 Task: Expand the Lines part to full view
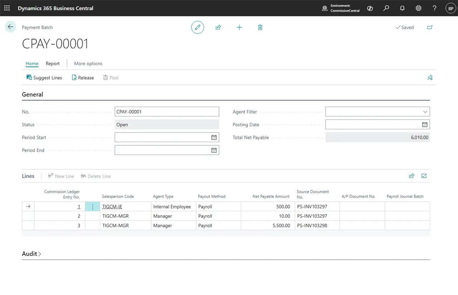pos(424,176)
